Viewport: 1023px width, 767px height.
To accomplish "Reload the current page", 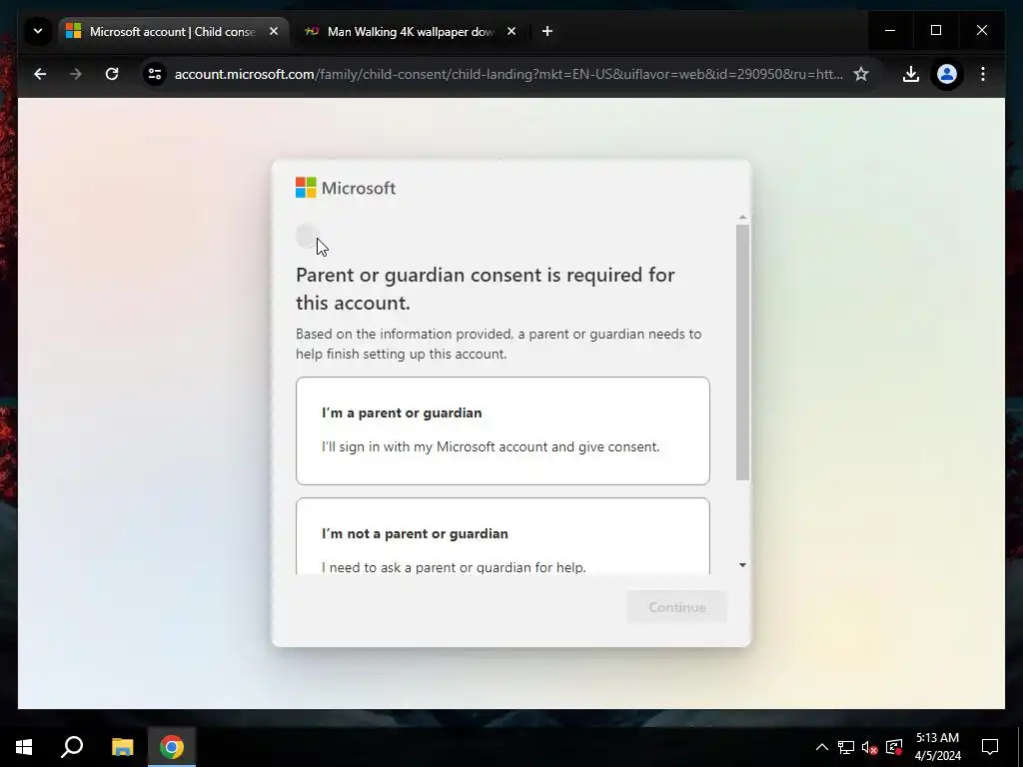I will point(112,74).
